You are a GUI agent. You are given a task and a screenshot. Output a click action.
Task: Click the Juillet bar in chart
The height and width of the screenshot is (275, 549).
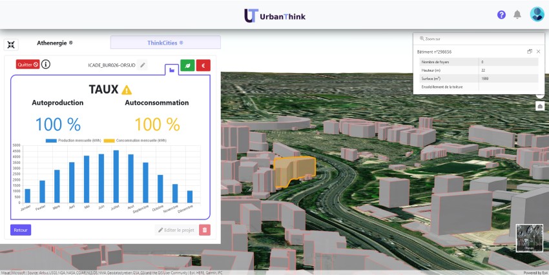[x=116, y=176]
